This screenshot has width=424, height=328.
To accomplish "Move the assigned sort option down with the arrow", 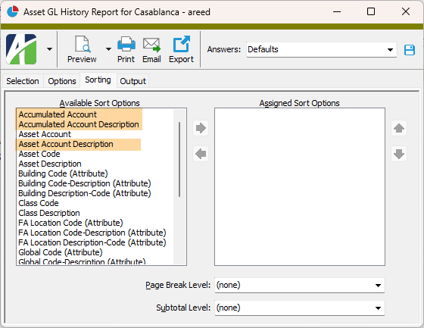I will pyautogui.click(x=399, y=154).
